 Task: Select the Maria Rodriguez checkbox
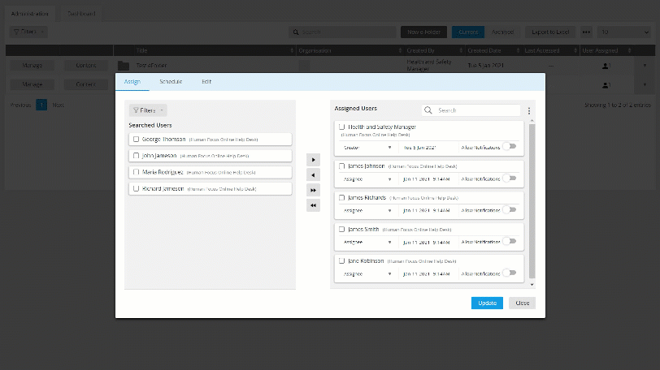[x=137, y=172]
